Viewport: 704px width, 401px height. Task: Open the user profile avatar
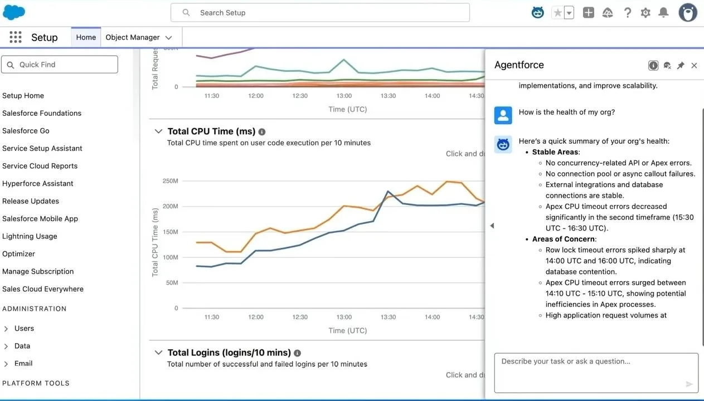pyautogui.click(x=688, y=13)
